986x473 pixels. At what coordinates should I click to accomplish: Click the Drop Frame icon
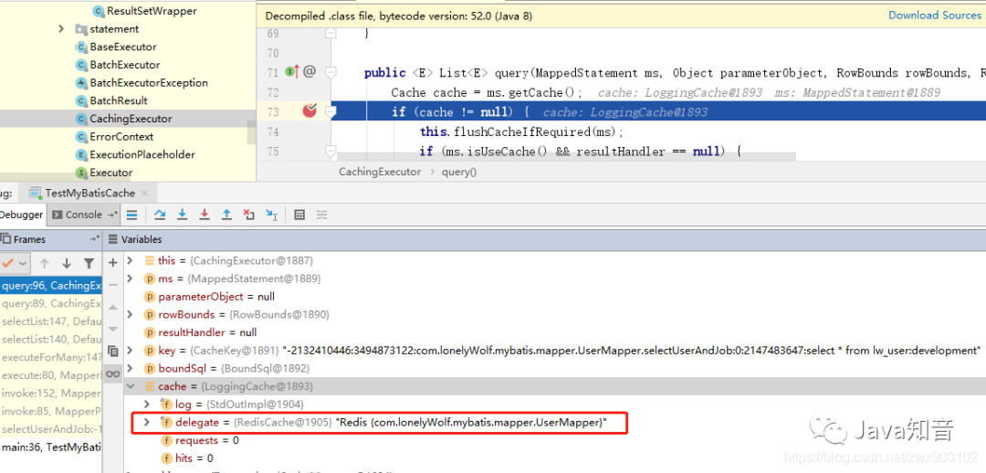(x=248, y=215)
